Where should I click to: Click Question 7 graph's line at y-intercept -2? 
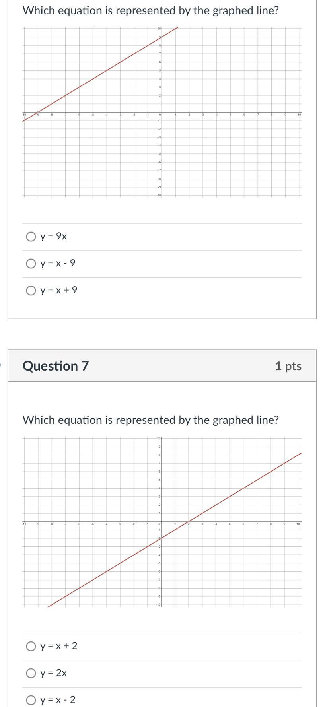(162, 538)
